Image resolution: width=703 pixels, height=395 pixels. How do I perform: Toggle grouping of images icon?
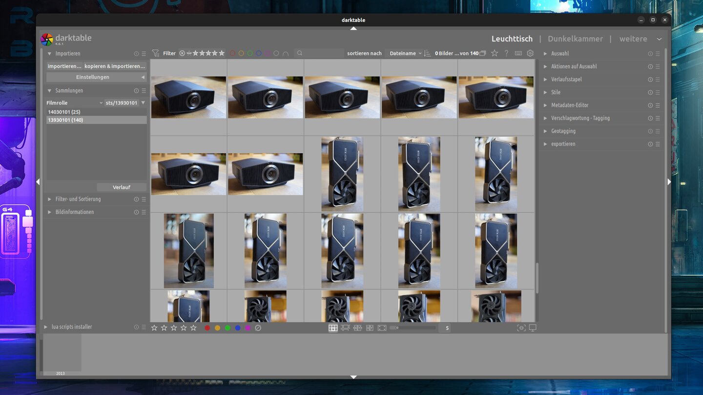tap(483, 53)
